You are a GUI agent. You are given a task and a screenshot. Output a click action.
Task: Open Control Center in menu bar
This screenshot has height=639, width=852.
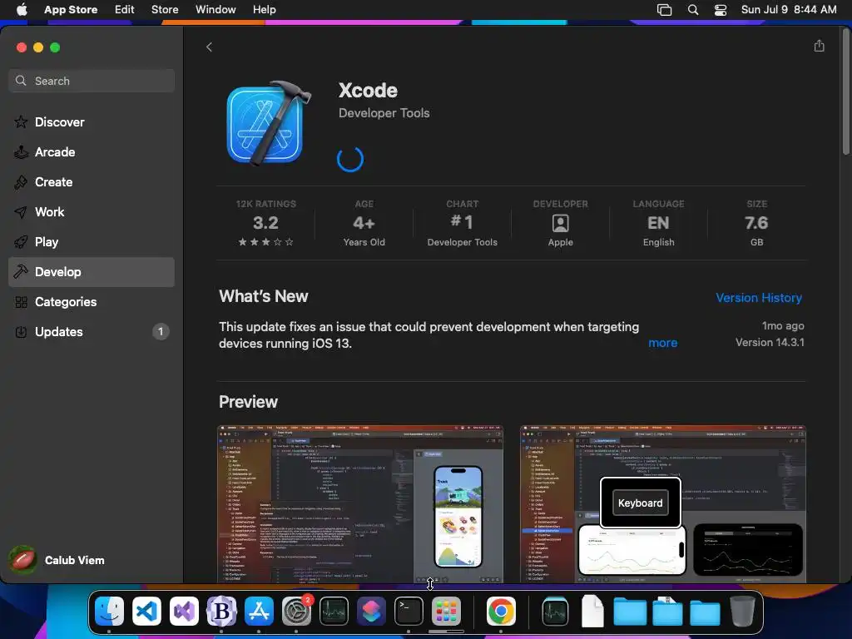point(720,10)
